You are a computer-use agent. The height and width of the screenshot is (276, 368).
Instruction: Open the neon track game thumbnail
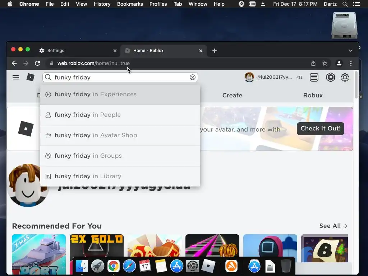click(212, 247)
